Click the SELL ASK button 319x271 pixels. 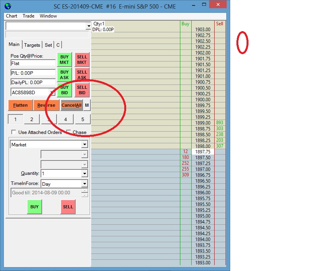coord(82,75)
